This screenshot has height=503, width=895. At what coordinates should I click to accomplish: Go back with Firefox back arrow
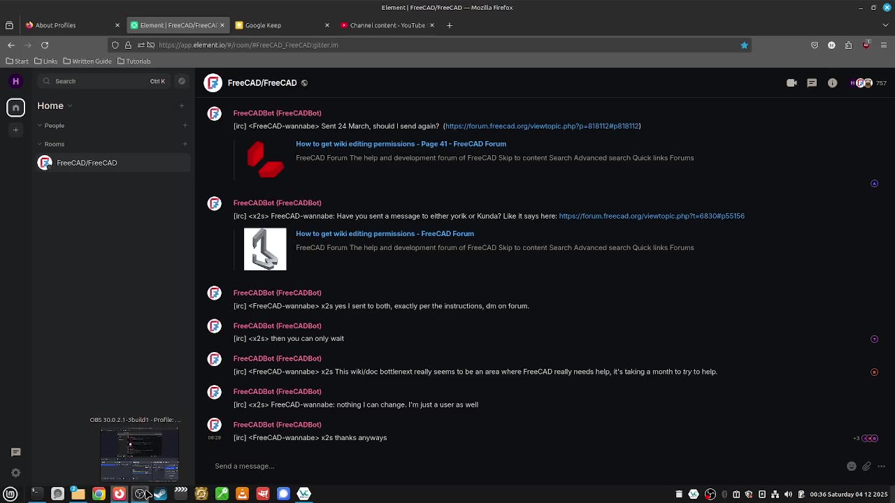click(x=11, y=45)
